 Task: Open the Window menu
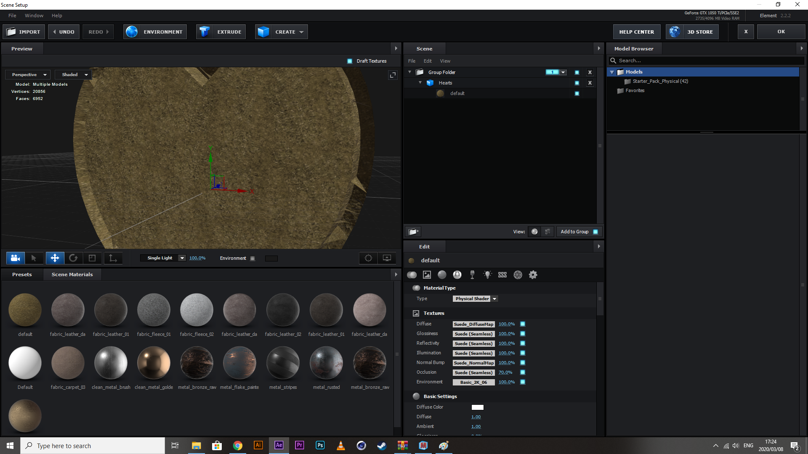(x=34, y=16)
